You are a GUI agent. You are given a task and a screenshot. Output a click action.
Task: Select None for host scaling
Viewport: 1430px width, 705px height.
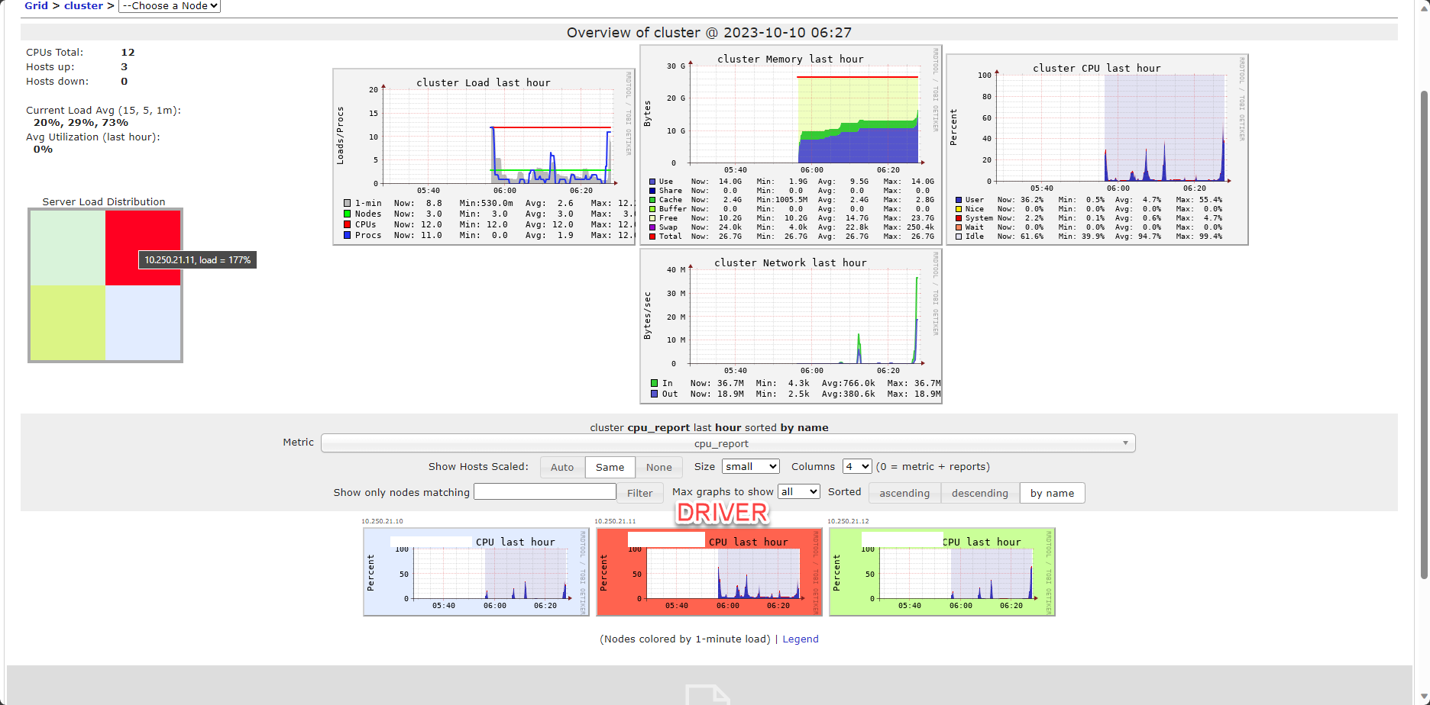658,466
